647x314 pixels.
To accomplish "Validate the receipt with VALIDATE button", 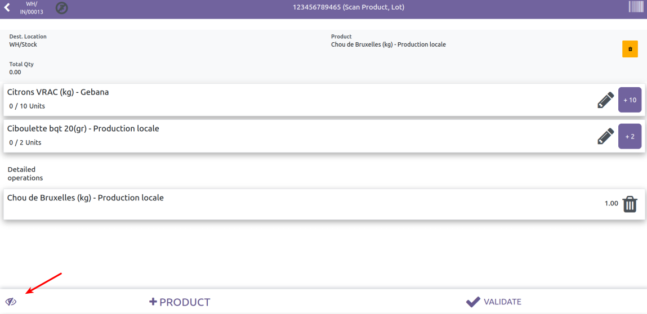I will (494, 302).
